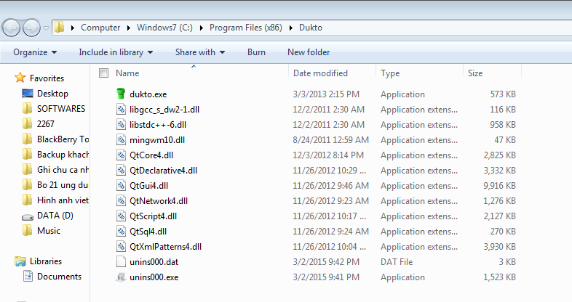Click the QtCore4.dll file icon
572x302 pixels.
[121, 155]
